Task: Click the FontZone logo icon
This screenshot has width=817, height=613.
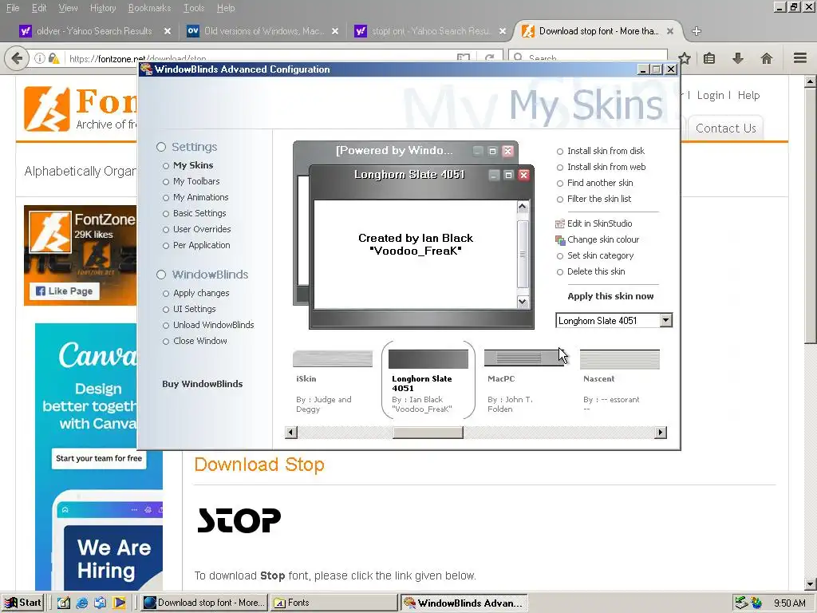Action: [x=46, y=109]
